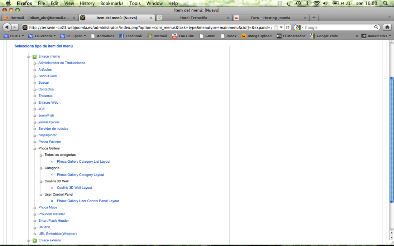Select Phoca Gallery Category List Layout
Image resolution: width=394 pixels, height=246 pixels.
click(83, 162)
